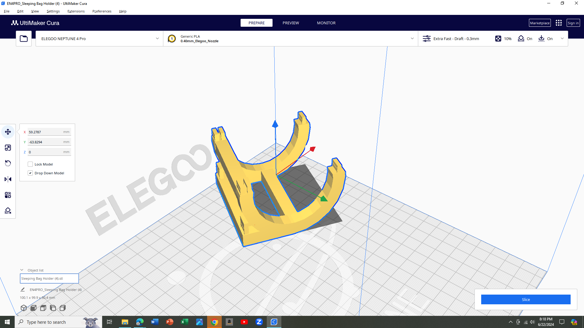The width and height of the screenshot is (584, 328).
Task: Click the Slice button
Action: tap(526, 299)
